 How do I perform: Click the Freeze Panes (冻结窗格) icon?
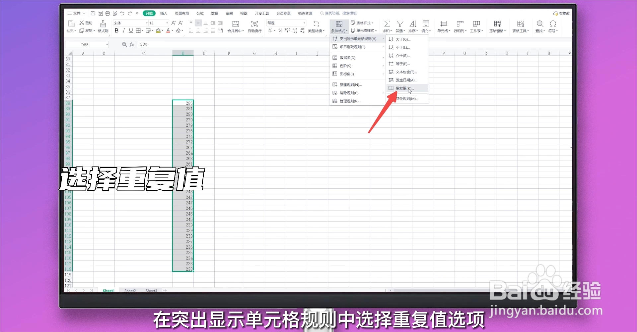(497, 24)
